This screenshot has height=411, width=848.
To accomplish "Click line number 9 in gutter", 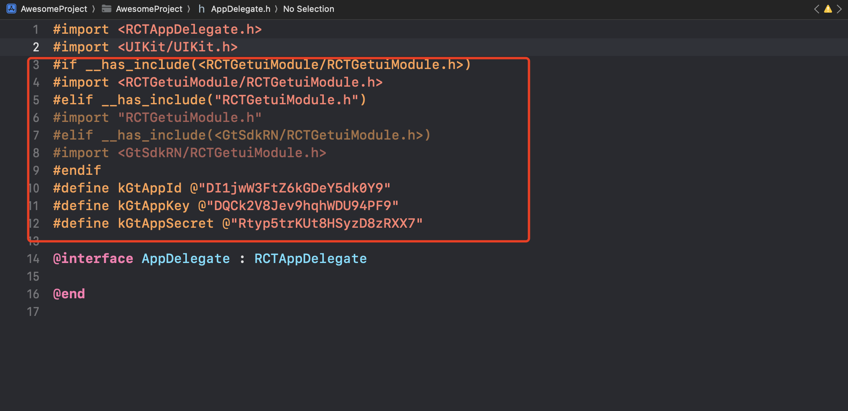I will (x=36, y=171).
